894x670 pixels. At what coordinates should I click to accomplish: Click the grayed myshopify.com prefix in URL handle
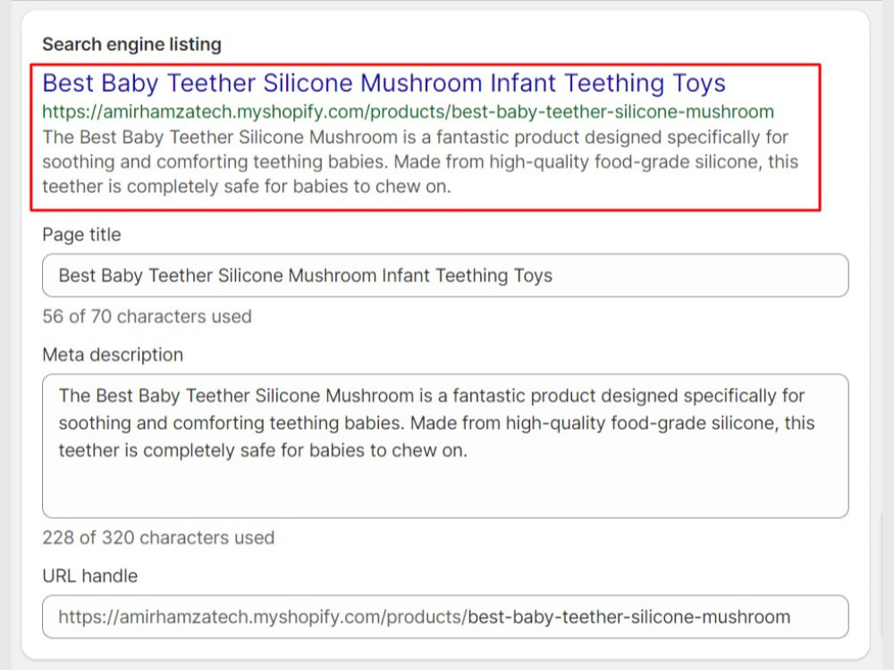(263, 617)
